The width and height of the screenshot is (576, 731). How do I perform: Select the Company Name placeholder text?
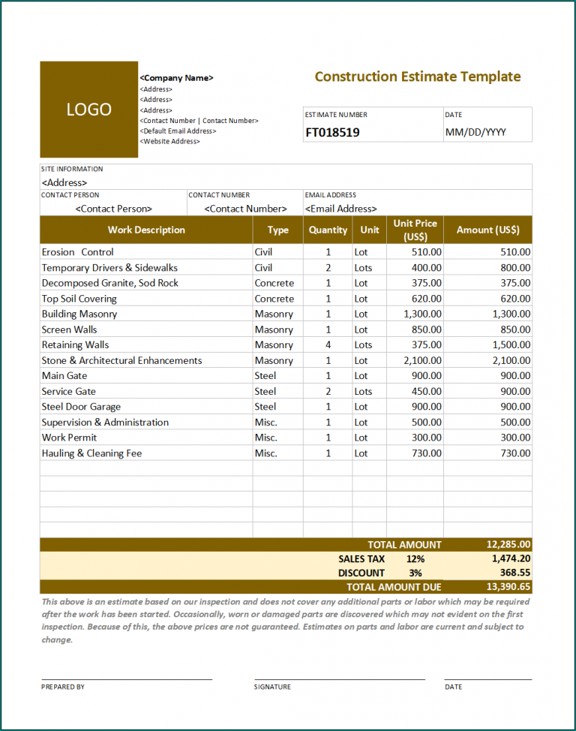pyautogui.click(x=176, y=78)
